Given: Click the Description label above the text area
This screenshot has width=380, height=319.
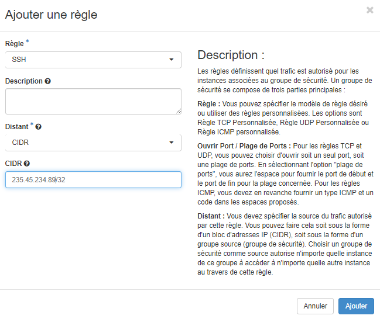Looking at the screenshot, I should 24,81.
